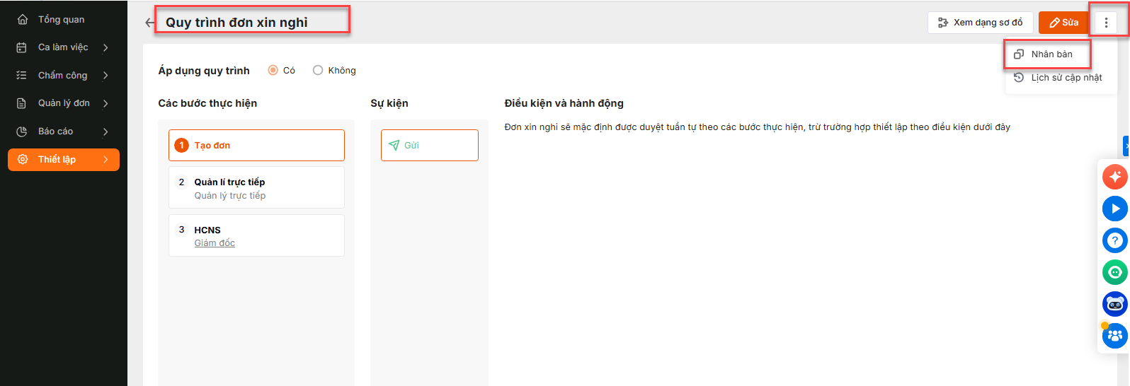Open the Ca làm việc menu item
The height and width of the screenshot is (386, 1130).
pyautogui.click(x=64, y=47)
